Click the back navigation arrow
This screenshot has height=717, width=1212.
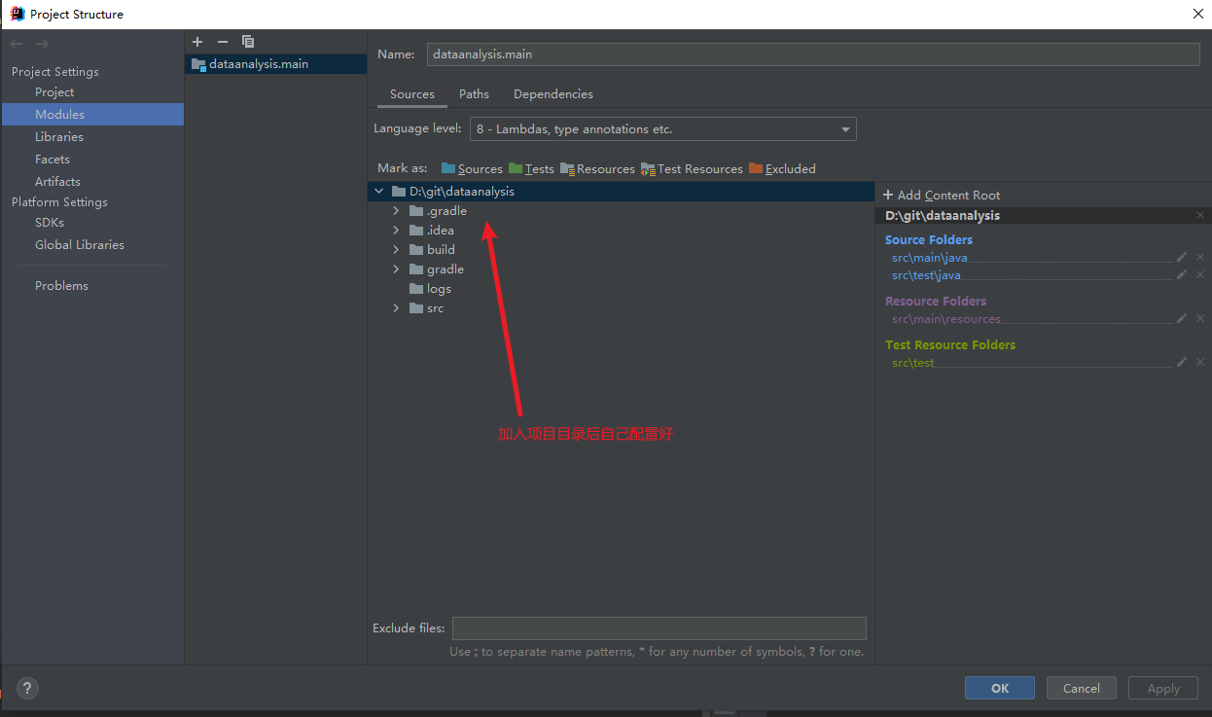tap(17, 44)
